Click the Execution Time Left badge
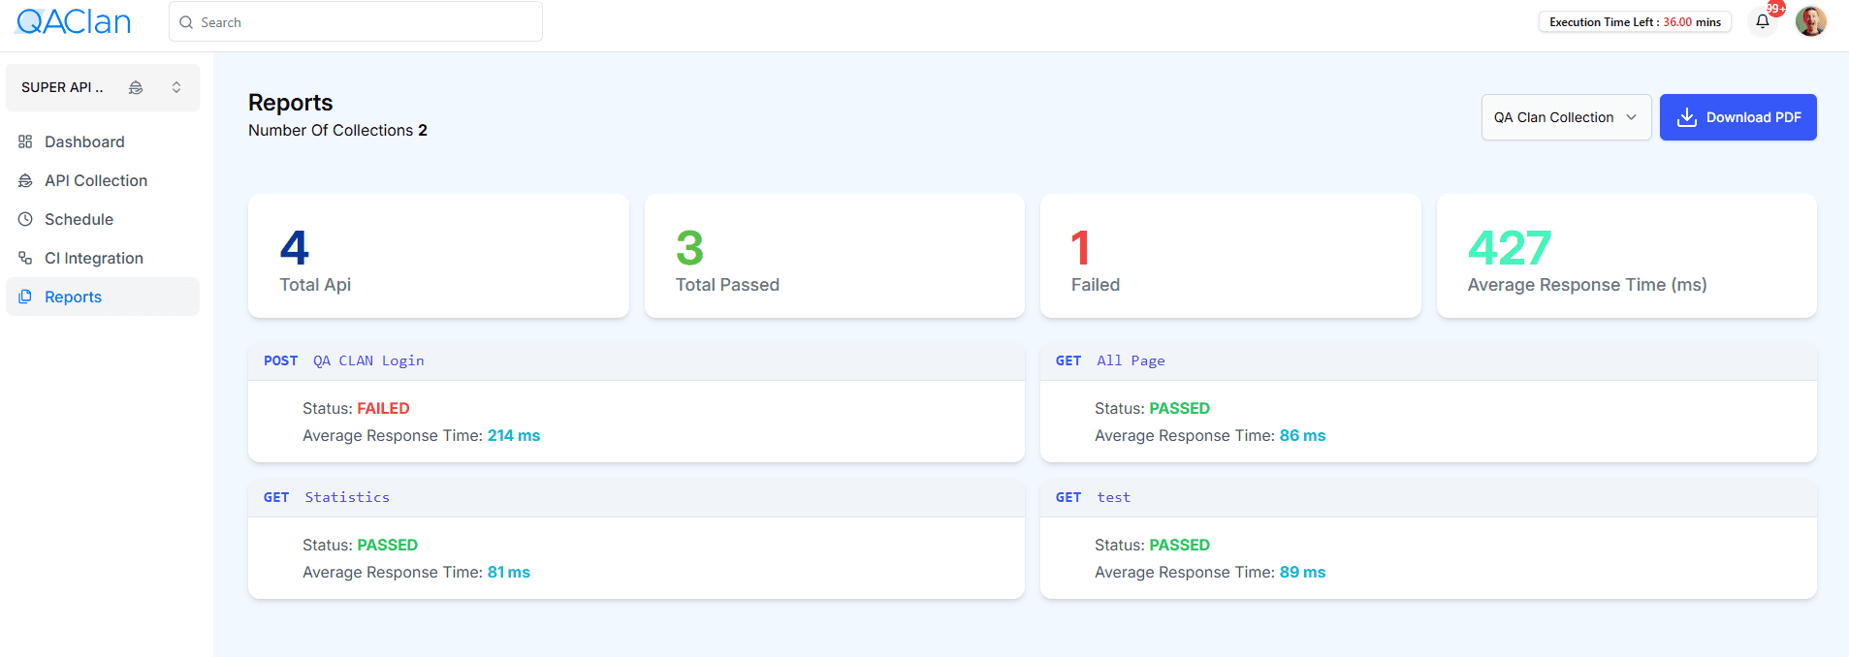The width and height of the screenshot is (1849, 657). coord(1635,22)
